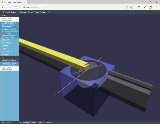Close the Stefan Triess browser tab
The height and width of the screenshot is (124, 160).
(24, 2)
